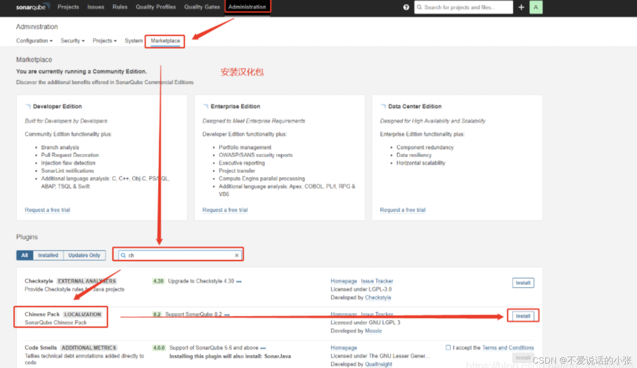Open the Projects administration dropdown
This screenshot has height=368, width=637.
tap(104, 41)
